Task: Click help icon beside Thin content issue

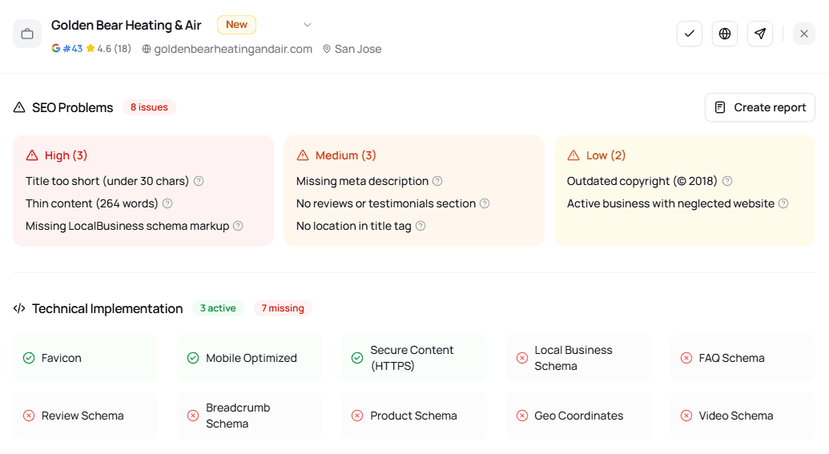Action: (167, 203)
